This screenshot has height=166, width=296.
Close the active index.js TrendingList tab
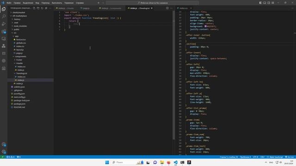coord(152,8)
